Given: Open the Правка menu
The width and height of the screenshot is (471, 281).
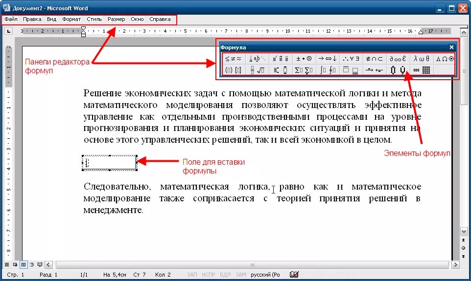Looking at the screenshot, I should pos(32,19).
